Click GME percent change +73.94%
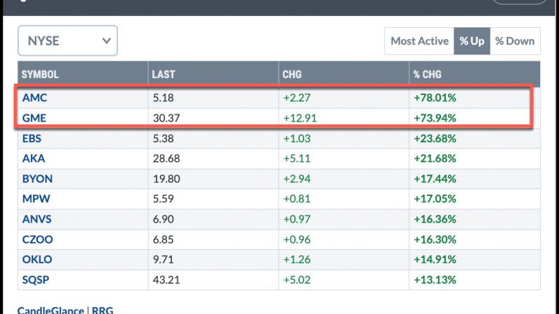Screen dimensions: 559x314 tap(435, 118)
